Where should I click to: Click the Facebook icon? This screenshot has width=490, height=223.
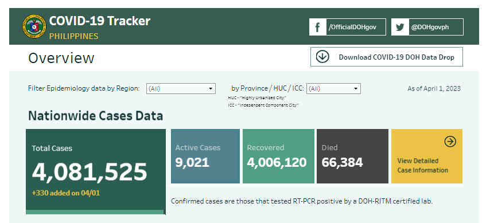click(x=317, y=27)
